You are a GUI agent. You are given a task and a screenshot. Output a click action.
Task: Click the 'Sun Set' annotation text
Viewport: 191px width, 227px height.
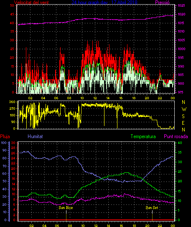pos(152,208)
